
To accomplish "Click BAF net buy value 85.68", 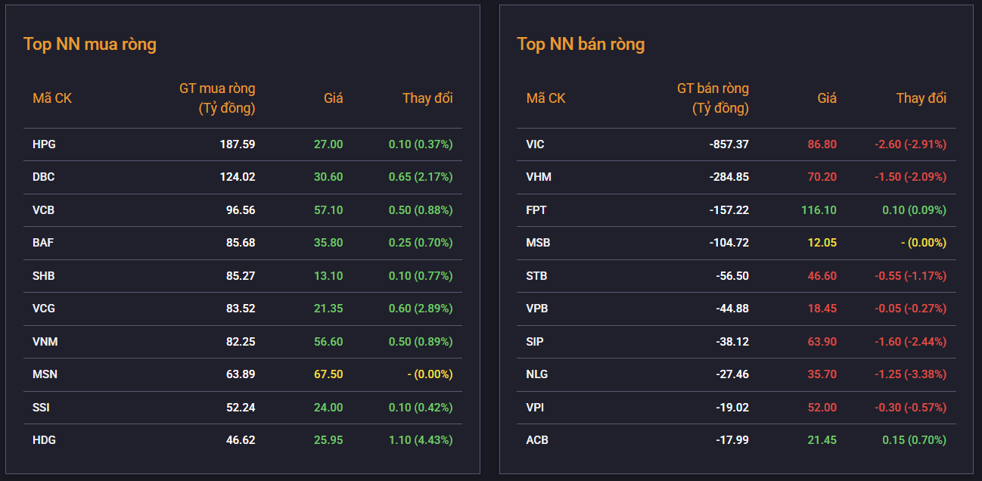I will [241, 243].
